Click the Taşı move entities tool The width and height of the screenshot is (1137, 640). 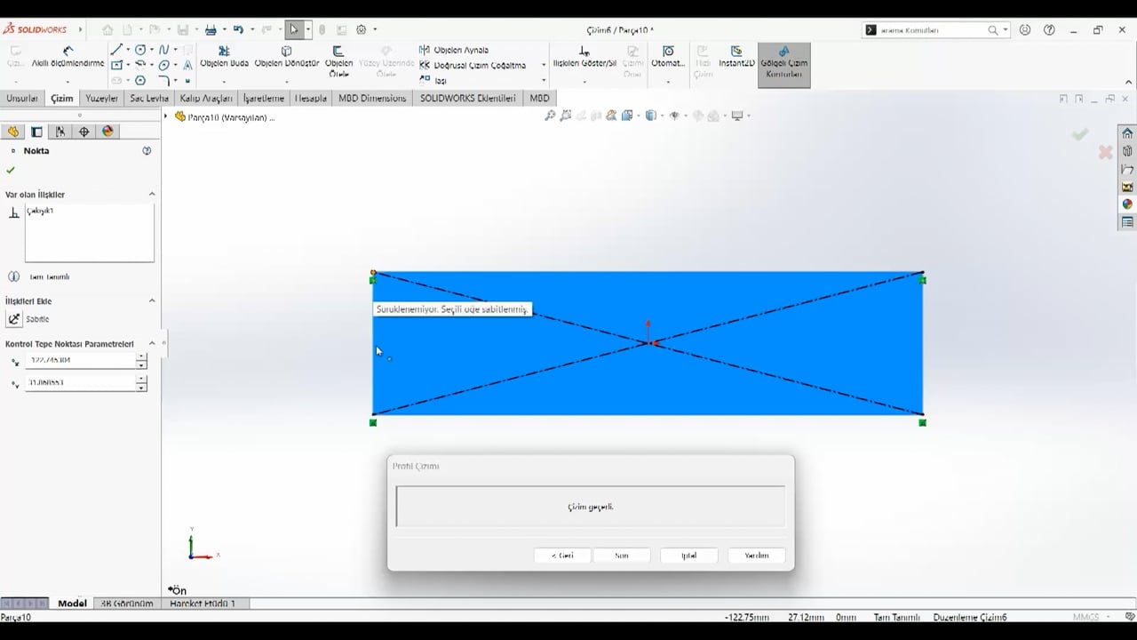[x=433, y=80]
